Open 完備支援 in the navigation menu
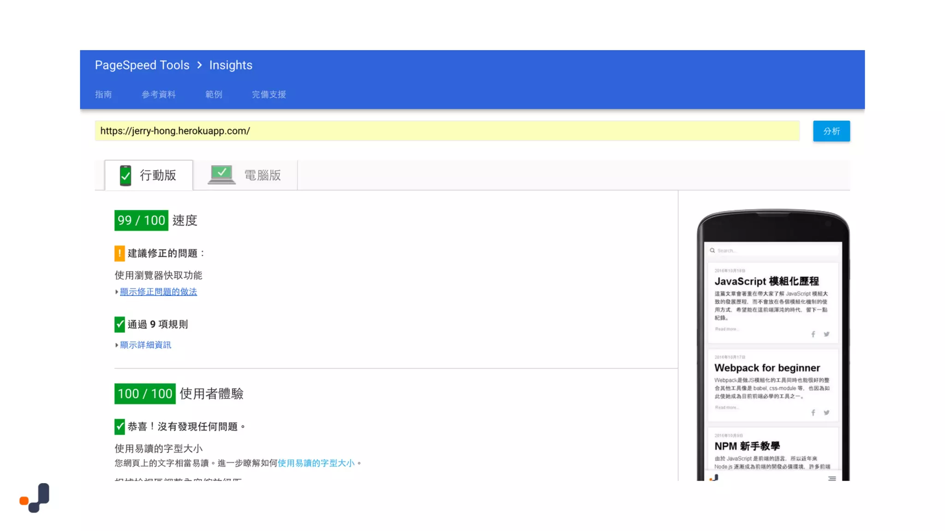This screenshot has width=945, height=531. tap(269, 94)
